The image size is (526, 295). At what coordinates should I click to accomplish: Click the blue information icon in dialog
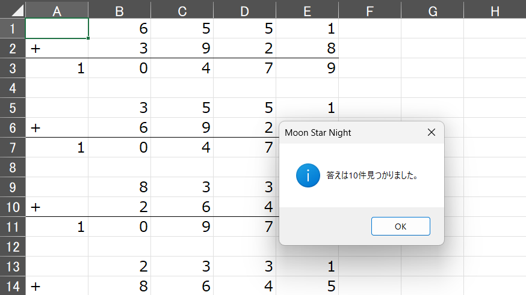[308, 175]
